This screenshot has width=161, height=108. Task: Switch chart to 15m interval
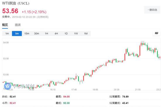click(27, 34)
